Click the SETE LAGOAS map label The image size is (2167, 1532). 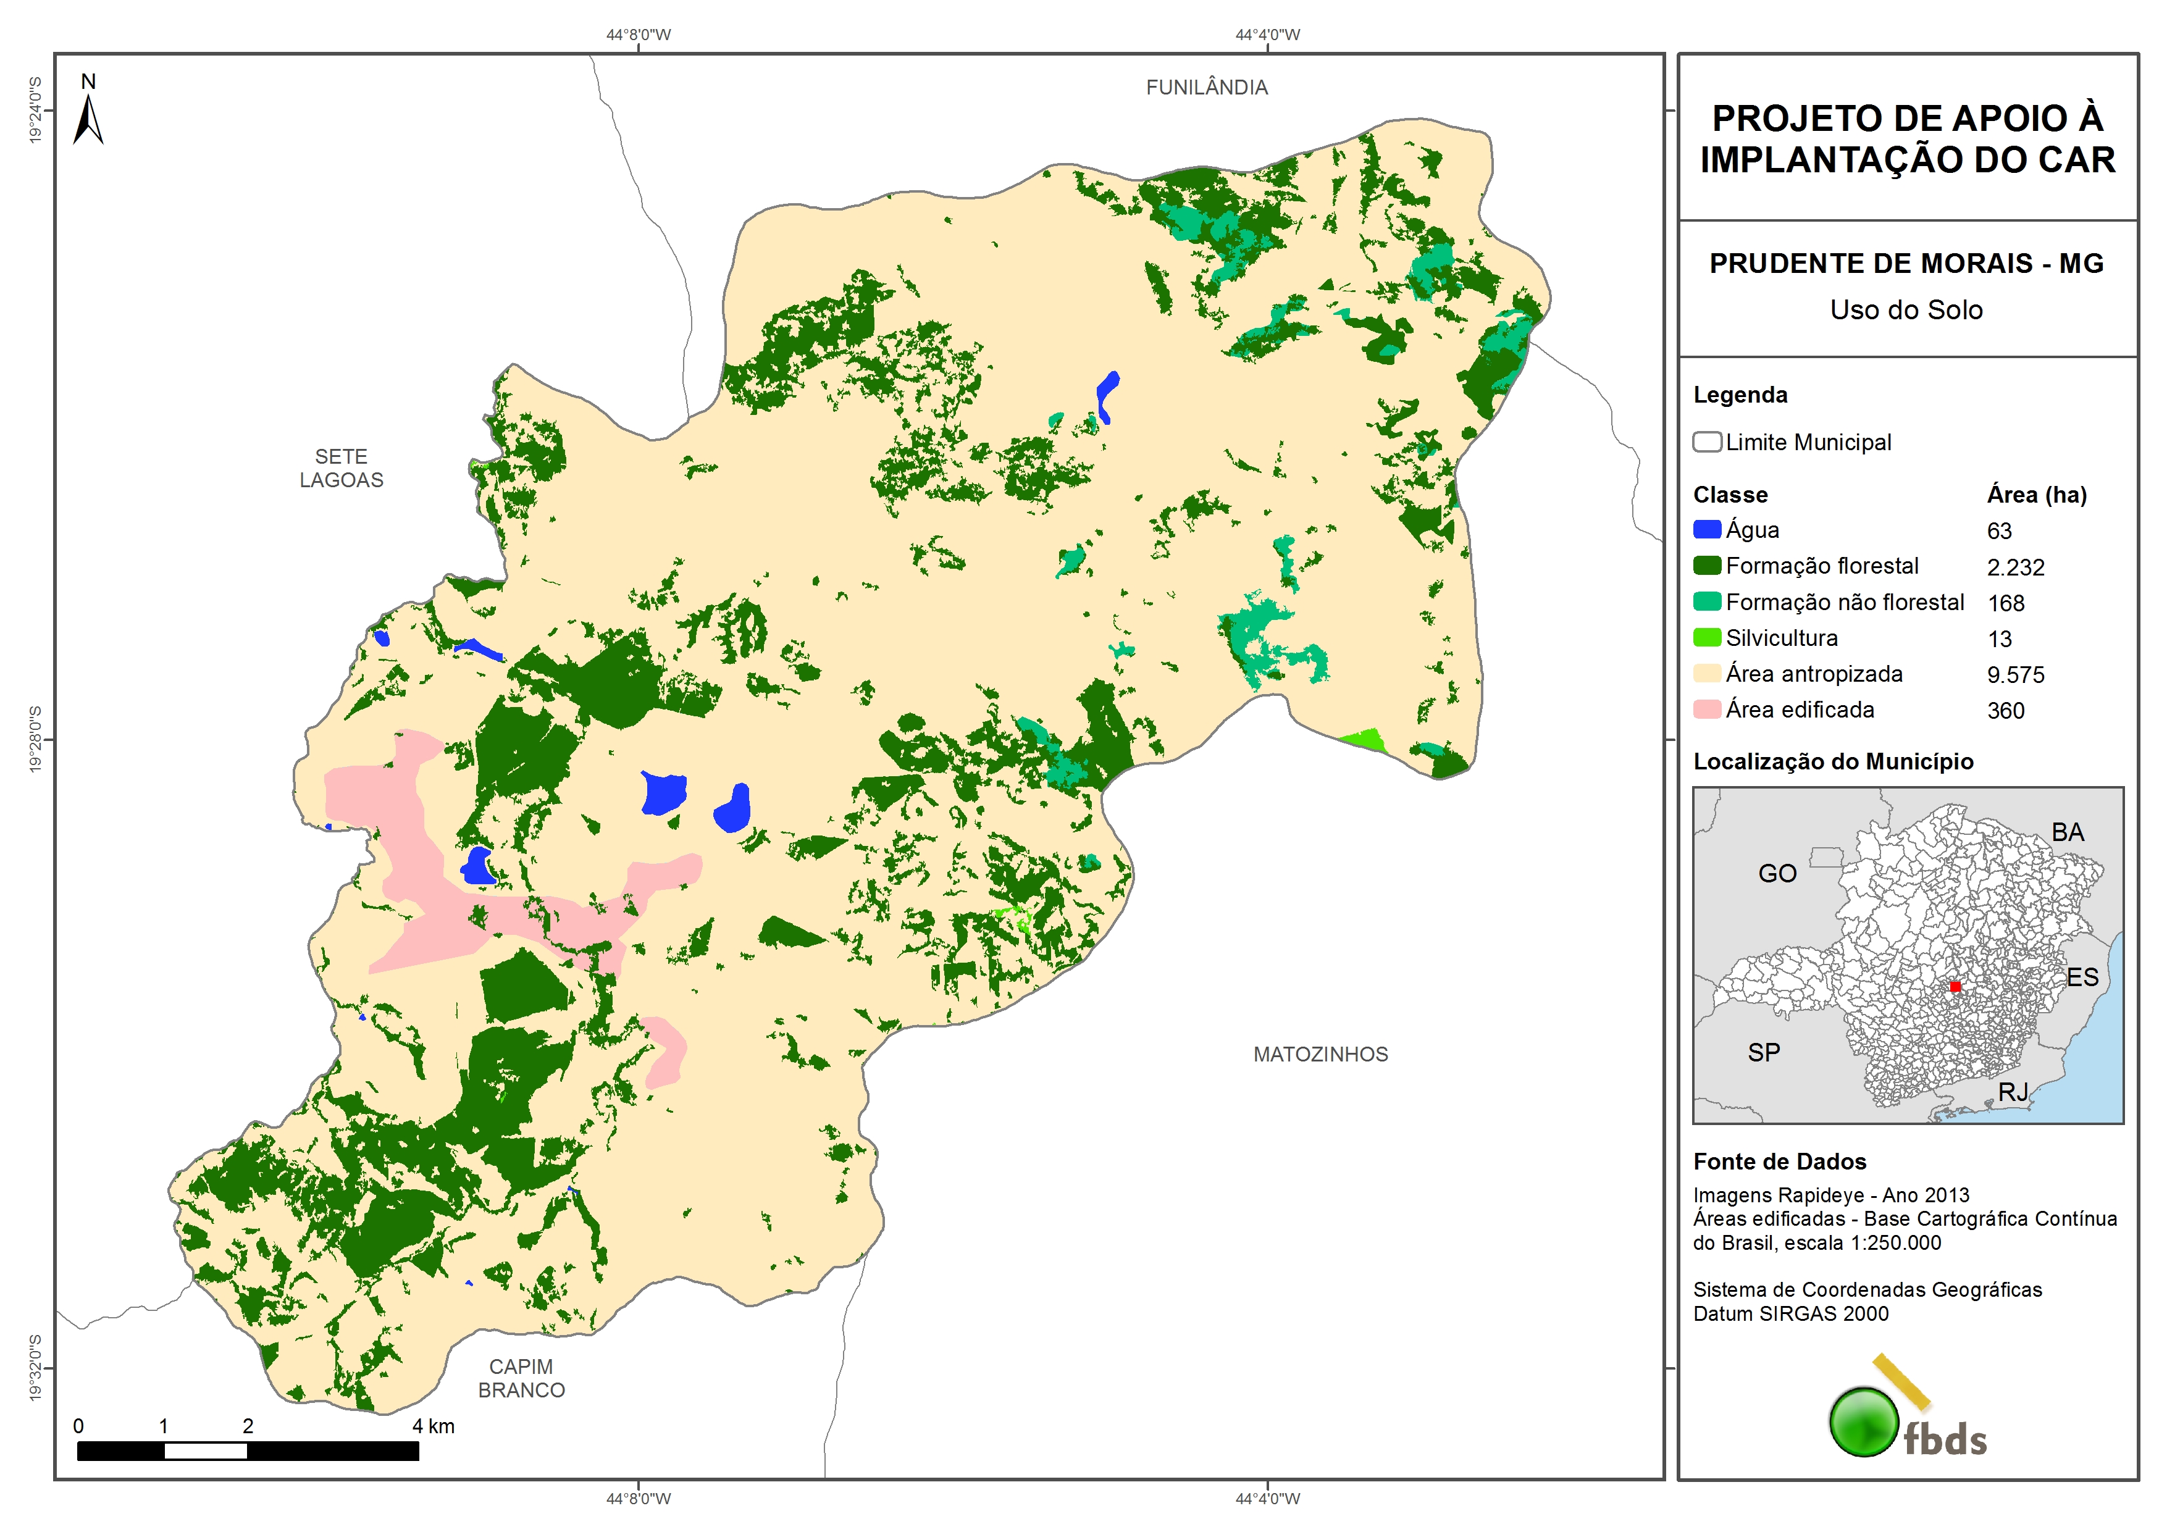click(x=341, y=468)
